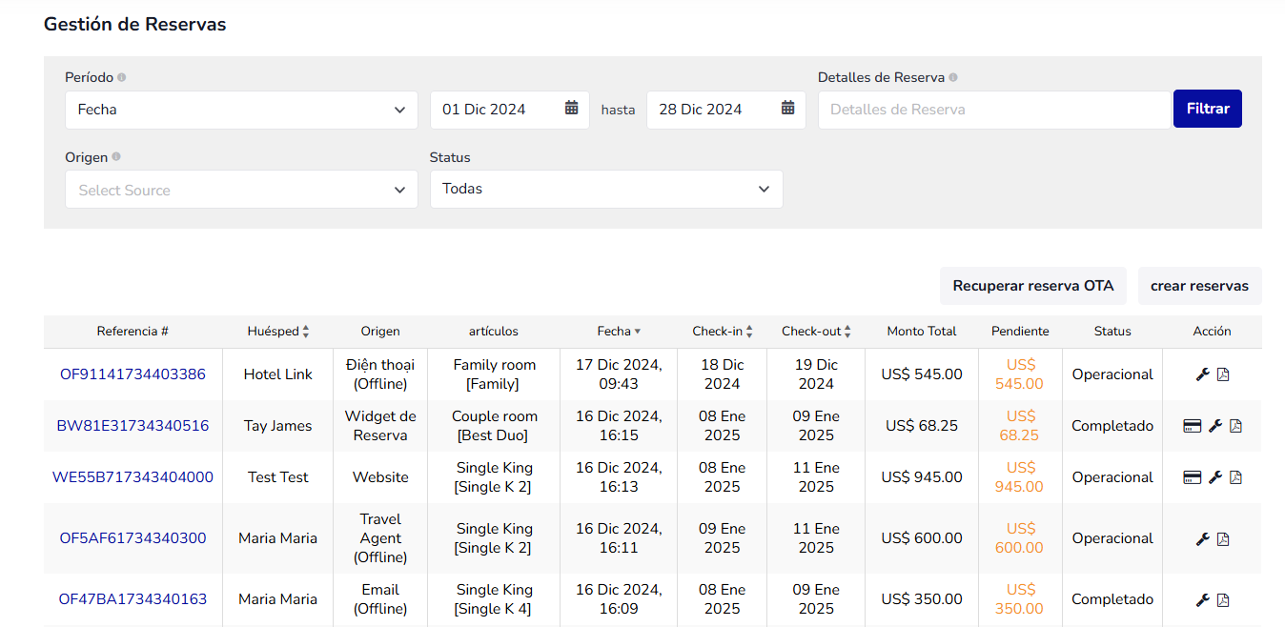
Task: Click the guest name Test Test
Action: [278, 477]
